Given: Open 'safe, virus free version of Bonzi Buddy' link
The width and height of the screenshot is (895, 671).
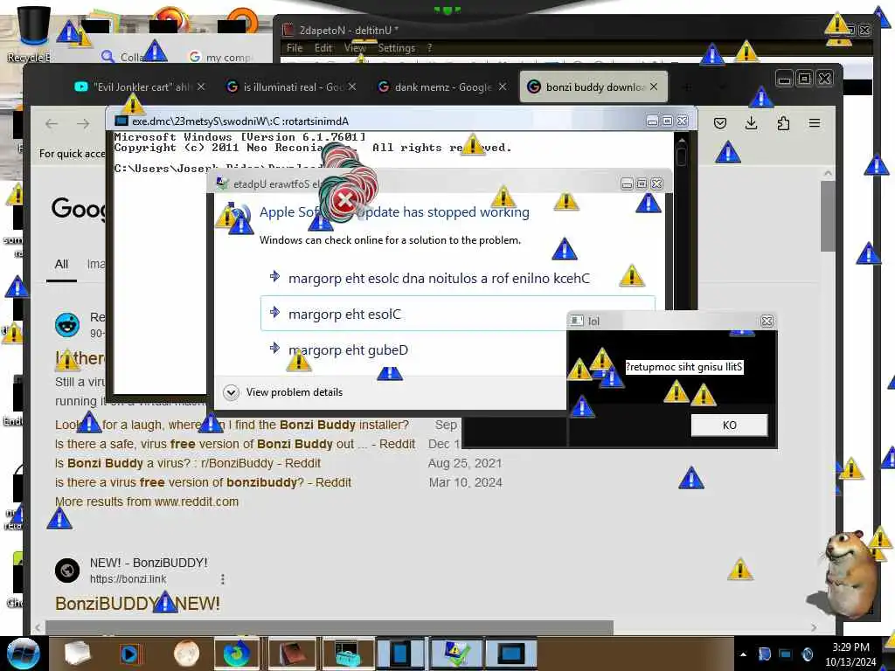Looking at the screenshot, I should coord(235,444).
